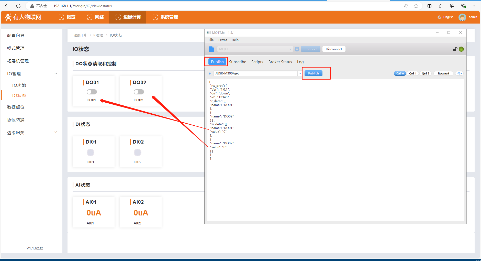Toggle the DO02 switch
Image resolution: width=481 pixels, height=261 pixels.
pos(139,92)
